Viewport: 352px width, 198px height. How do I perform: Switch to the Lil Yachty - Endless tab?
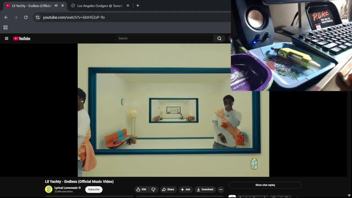(31, 5)
